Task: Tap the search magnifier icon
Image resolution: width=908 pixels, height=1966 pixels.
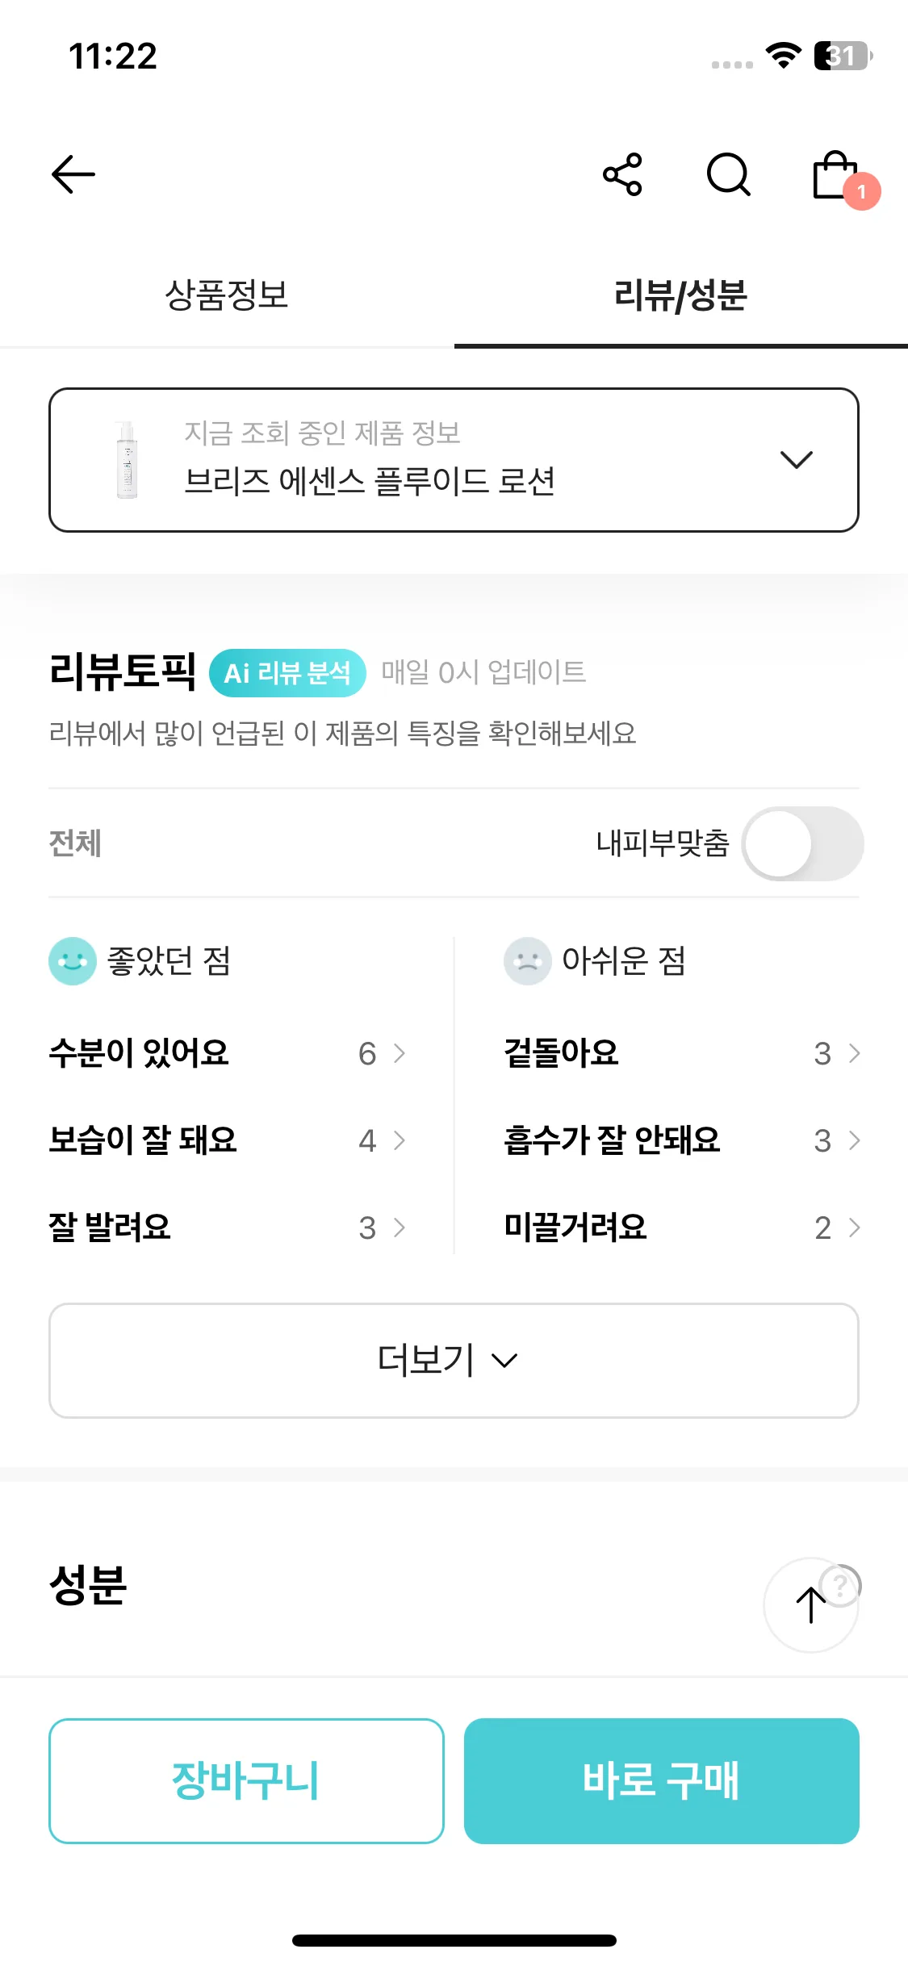Action: [x=729, y=174]
